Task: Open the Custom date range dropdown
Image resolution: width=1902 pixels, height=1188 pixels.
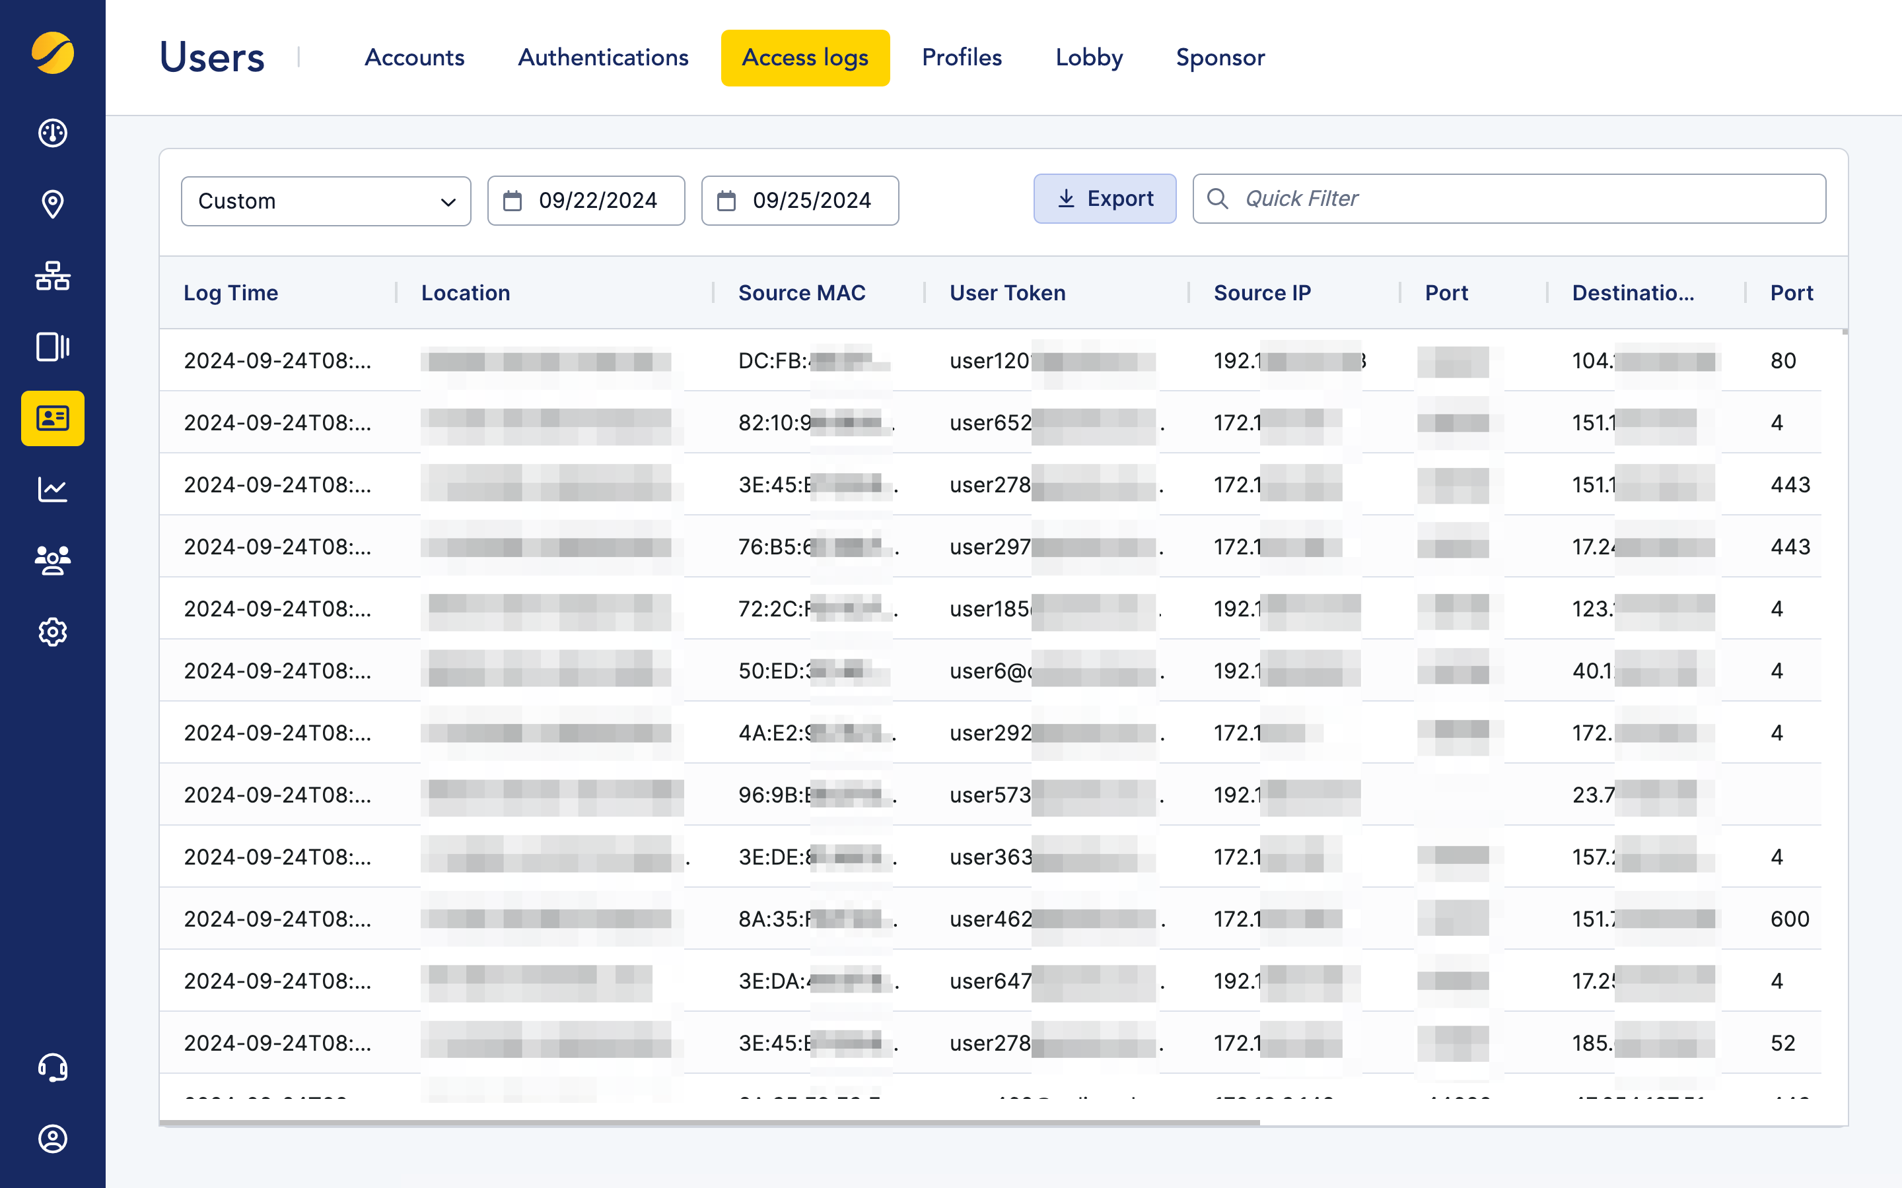Action: [x=326, y=201]
